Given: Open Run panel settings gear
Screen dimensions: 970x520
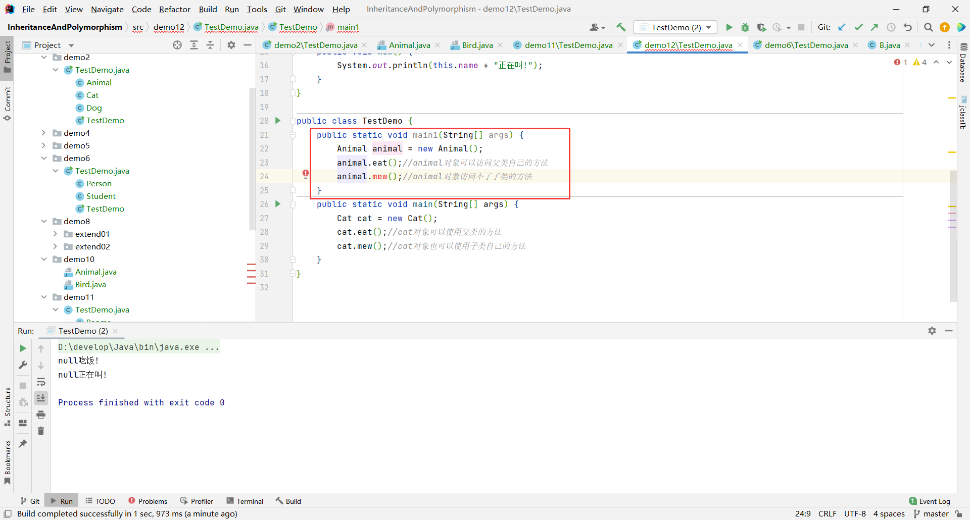Looking at the screenshot, I should coord(932,331).
